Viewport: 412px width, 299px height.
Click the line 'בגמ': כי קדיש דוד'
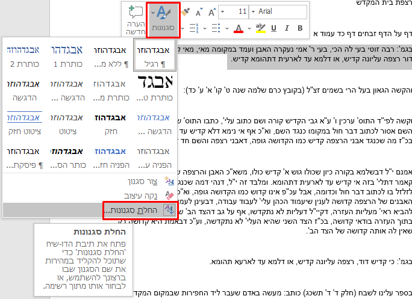(x=311, y=262)
